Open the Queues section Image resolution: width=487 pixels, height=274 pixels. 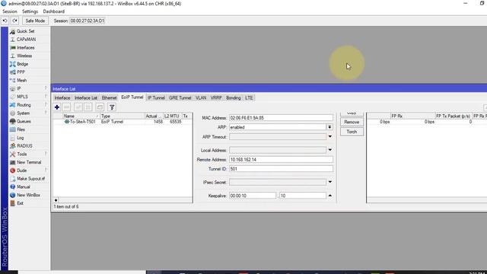point(24,121)
